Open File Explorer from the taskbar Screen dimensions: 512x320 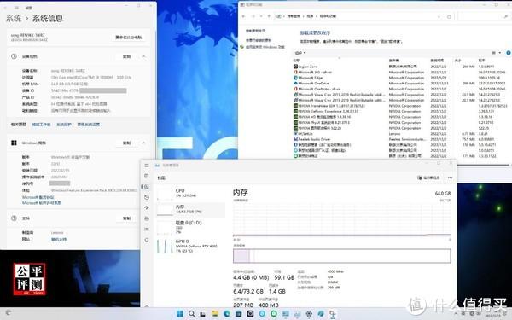click(x=214, y=314)
